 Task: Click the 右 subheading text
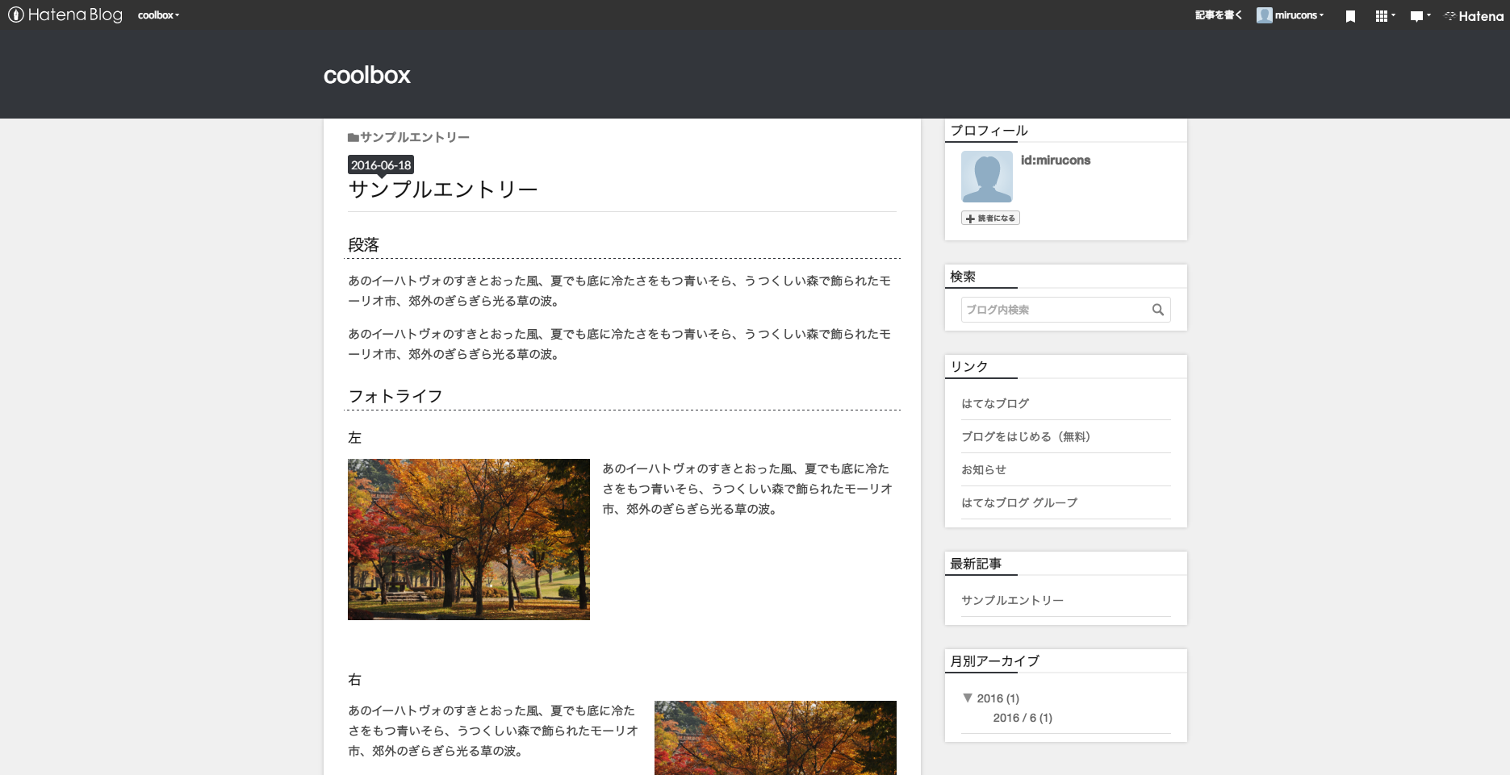pyautogui.click(x=354, y=680)
